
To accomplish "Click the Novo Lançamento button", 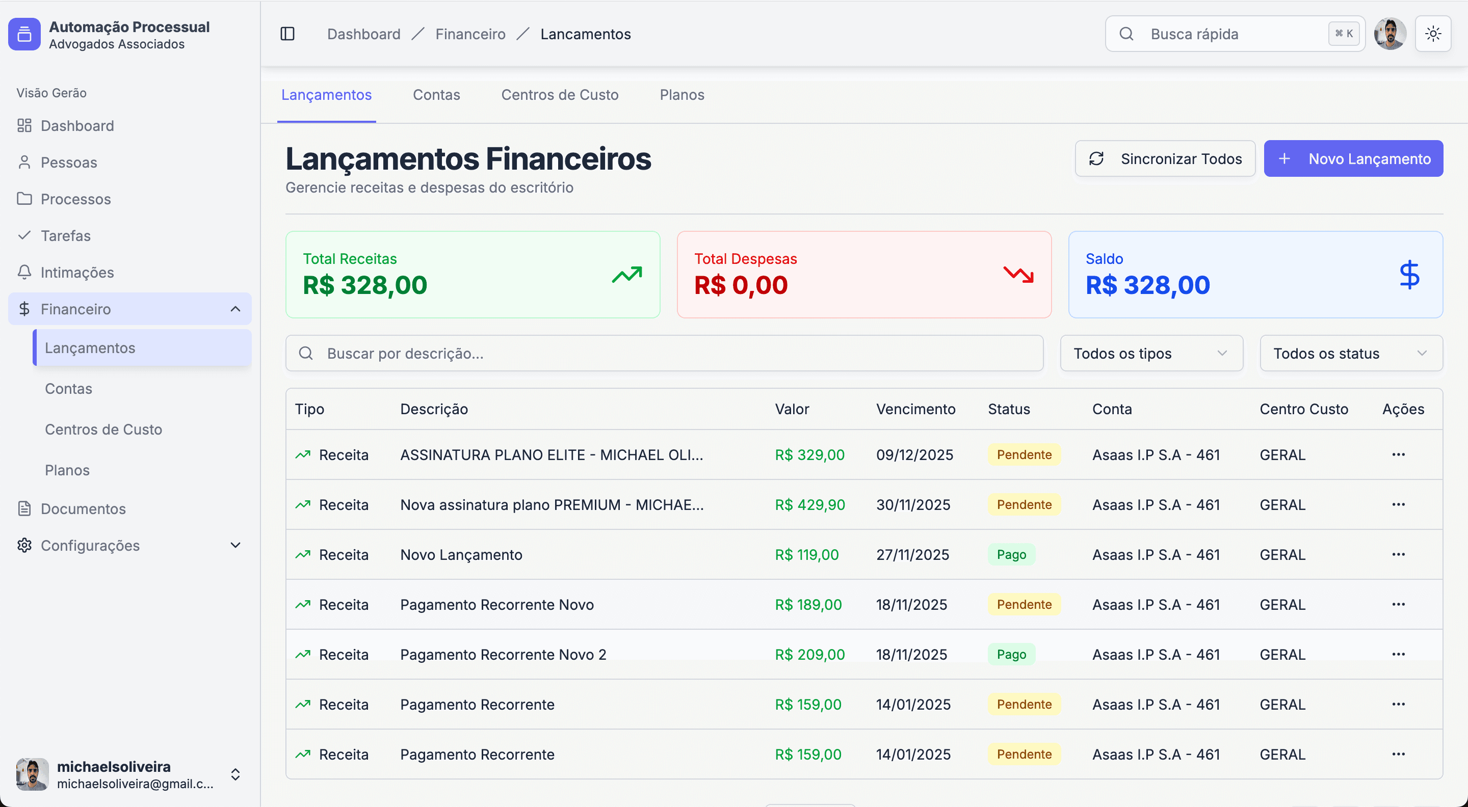I will (x=1353, y=158).
